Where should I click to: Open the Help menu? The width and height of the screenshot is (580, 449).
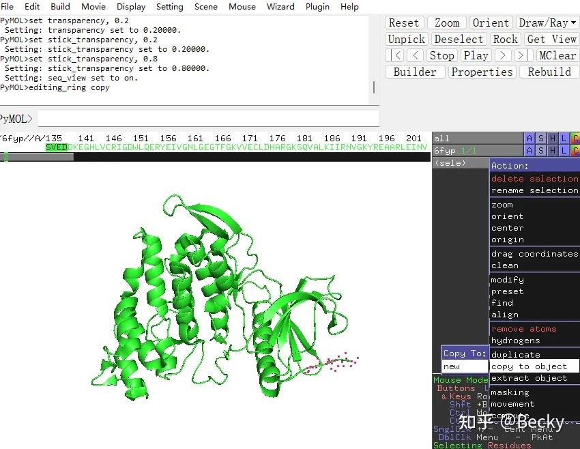point(349,7)
